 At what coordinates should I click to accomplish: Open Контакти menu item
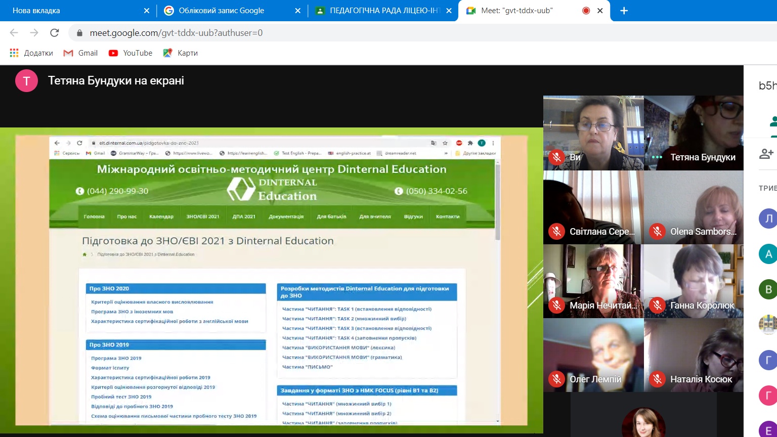(x=448, y=216)
